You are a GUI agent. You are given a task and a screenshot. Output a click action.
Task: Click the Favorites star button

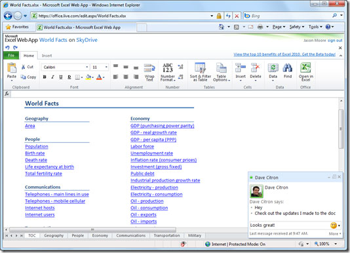coord(17,27)
